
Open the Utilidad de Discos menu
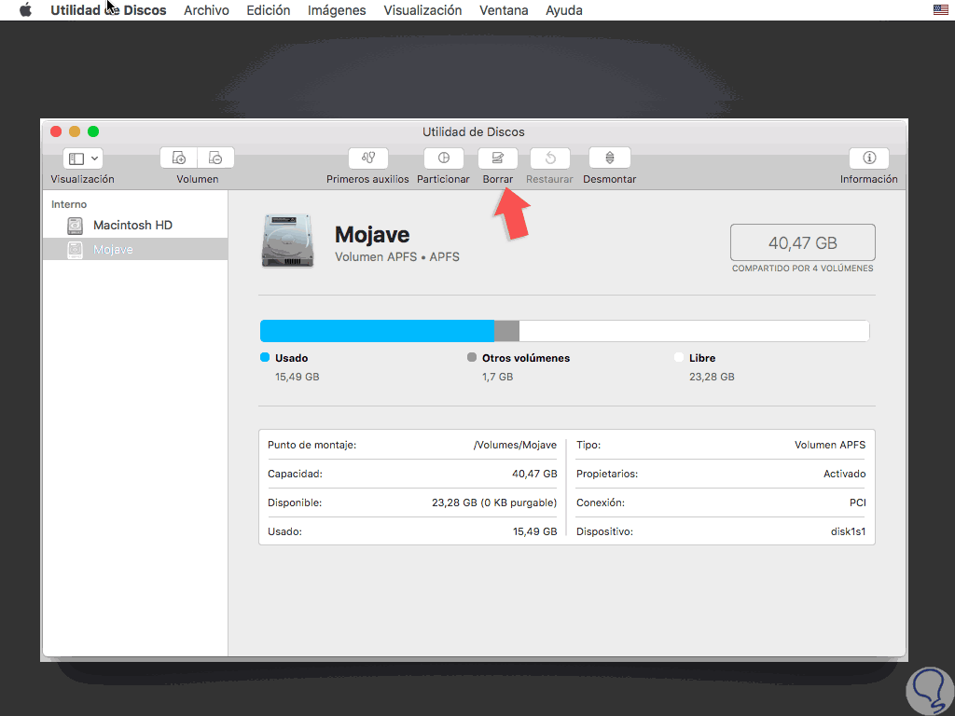point(108,10)
